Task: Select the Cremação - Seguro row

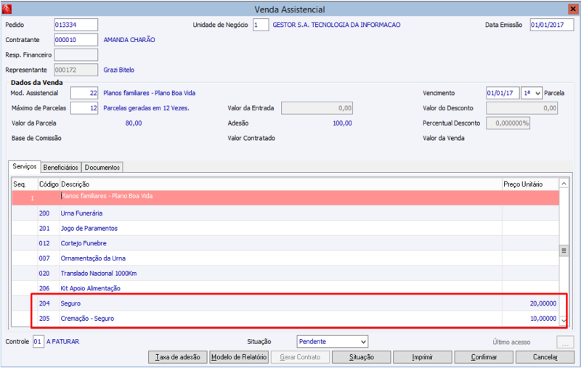Action: pos(285,319)
